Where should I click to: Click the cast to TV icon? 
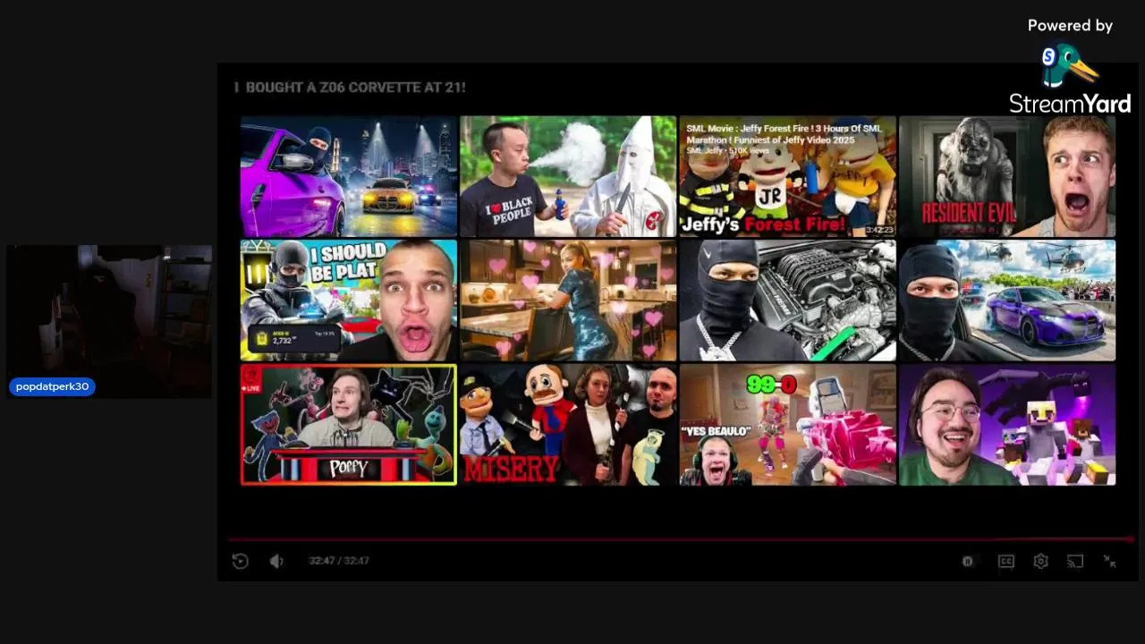click(x=1075, y=561)
